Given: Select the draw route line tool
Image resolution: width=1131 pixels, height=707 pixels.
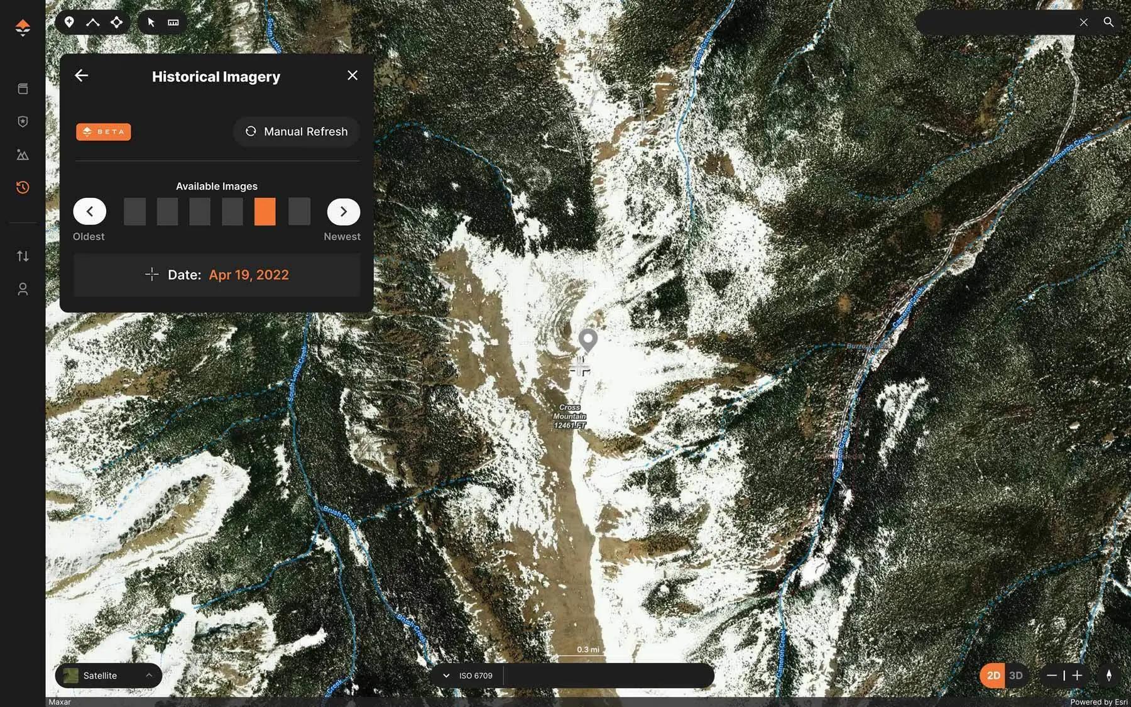Looking at the screenshot, I should point(93,23).
